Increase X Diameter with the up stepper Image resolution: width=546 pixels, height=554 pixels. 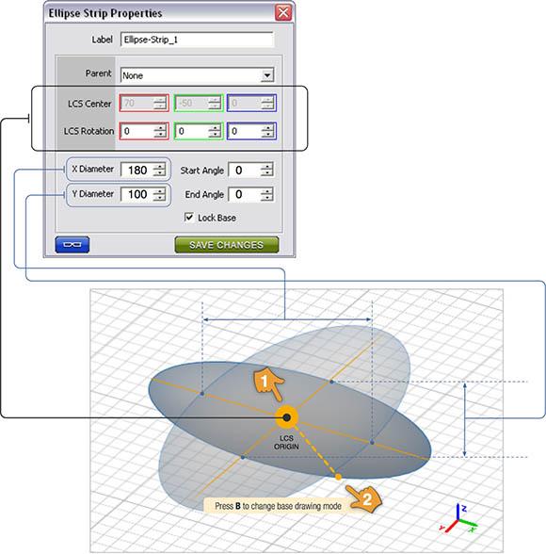point(159,167)
